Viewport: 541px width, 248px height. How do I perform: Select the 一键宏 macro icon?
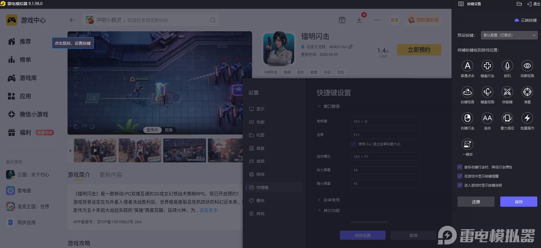467,144
